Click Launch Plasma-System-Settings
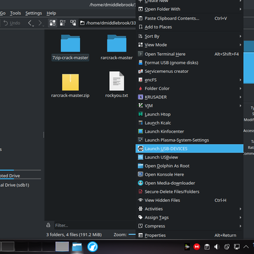Image resolution: width=254 pixels, height=254 pixels. [189, 140]
